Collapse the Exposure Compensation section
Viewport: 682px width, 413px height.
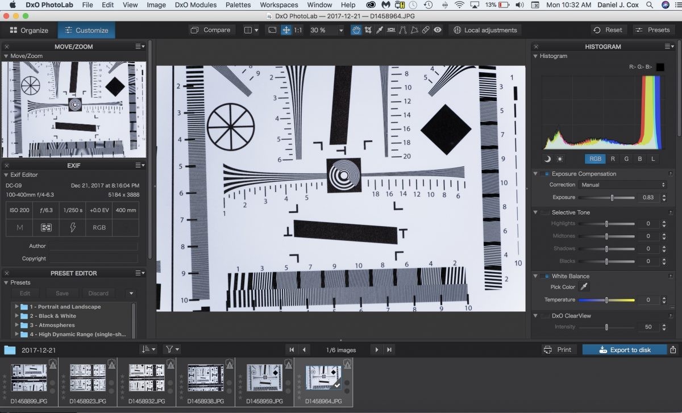click(x=535, y=174)
